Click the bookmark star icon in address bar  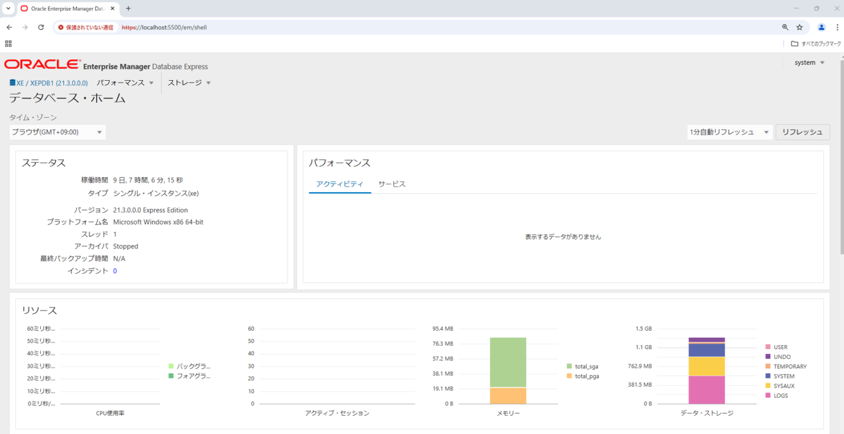[799, 26]
